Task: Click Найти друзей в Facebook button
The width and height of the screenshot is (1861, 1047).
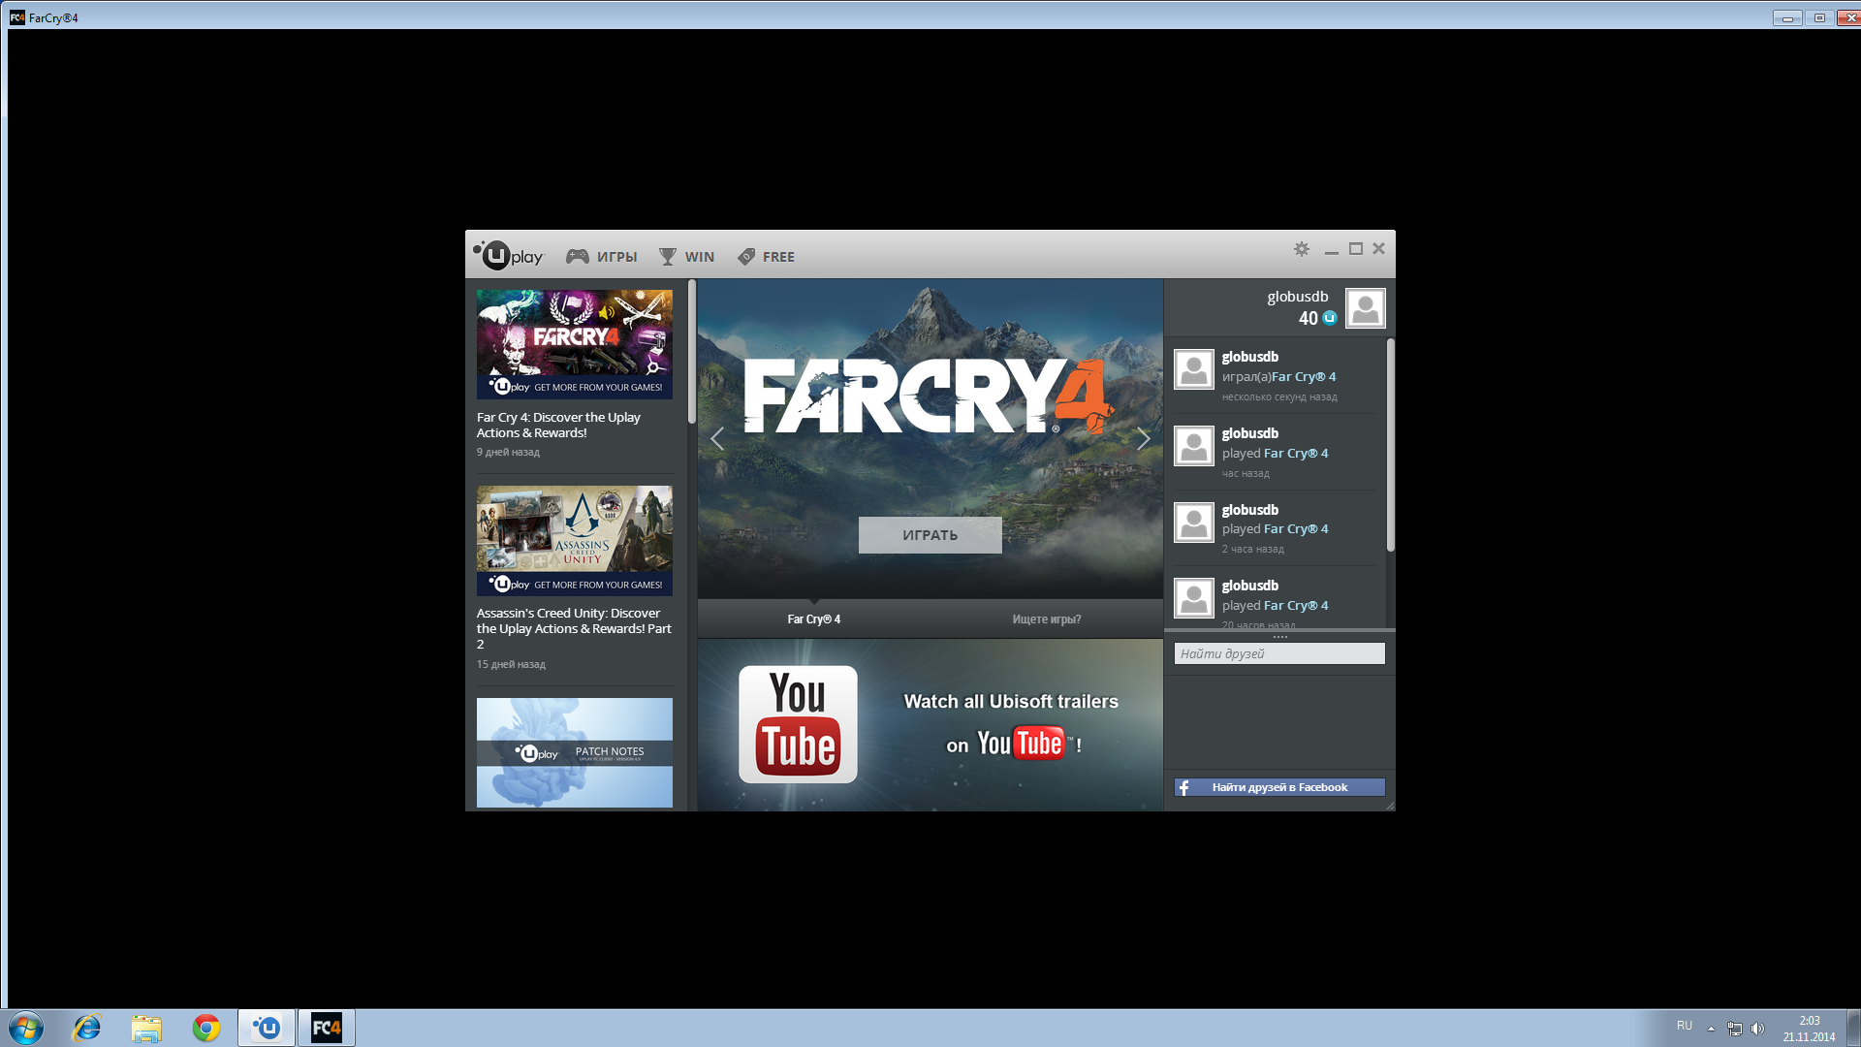Action: click(1278, 787)
